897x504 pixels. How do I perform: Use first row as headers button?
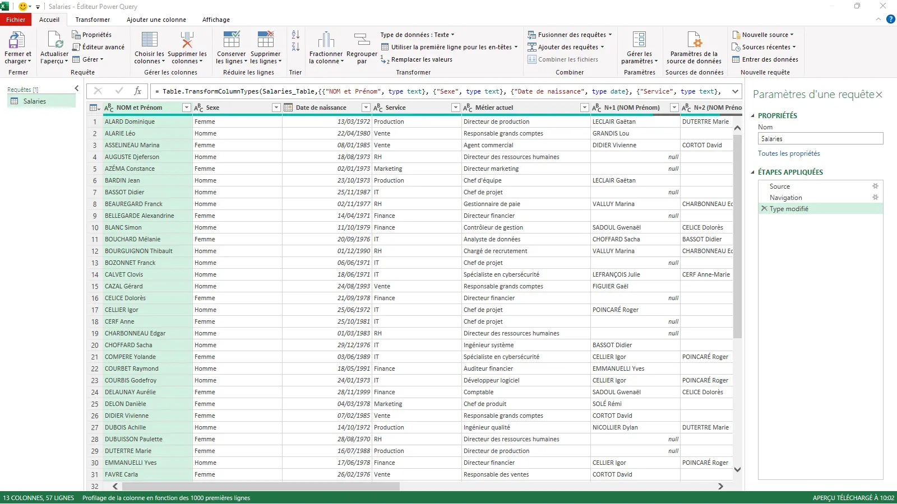pos(449,47)
